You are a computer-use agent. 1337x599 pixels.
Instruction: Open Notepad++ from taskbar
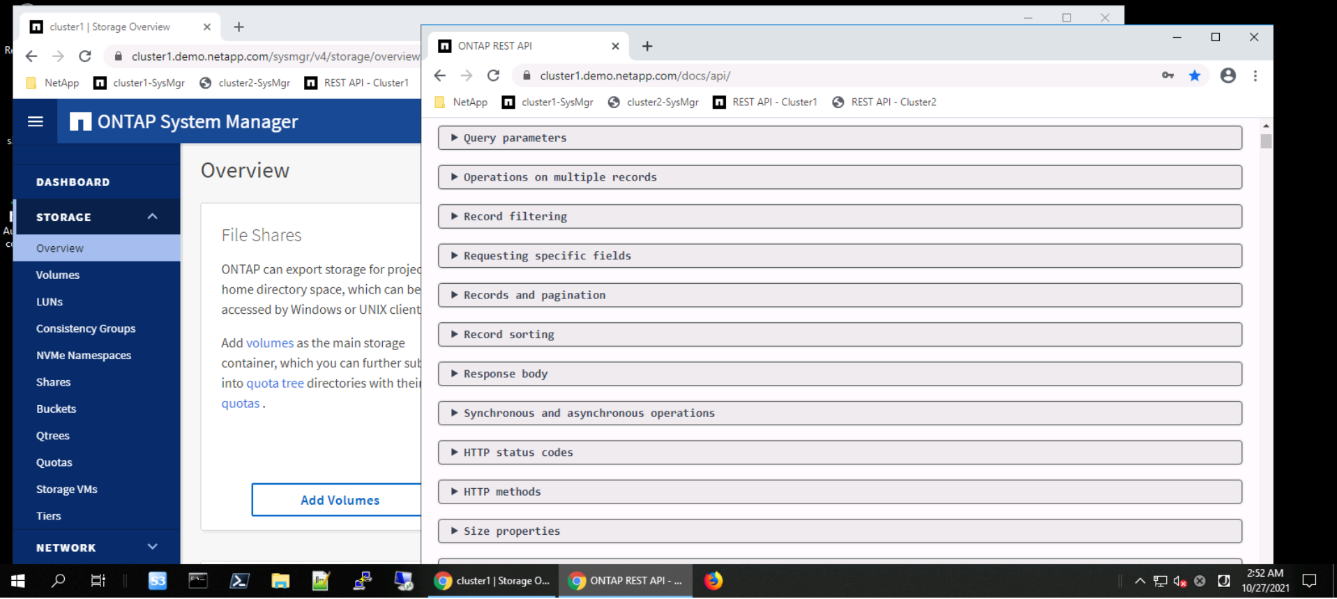[x=321, y=580]
